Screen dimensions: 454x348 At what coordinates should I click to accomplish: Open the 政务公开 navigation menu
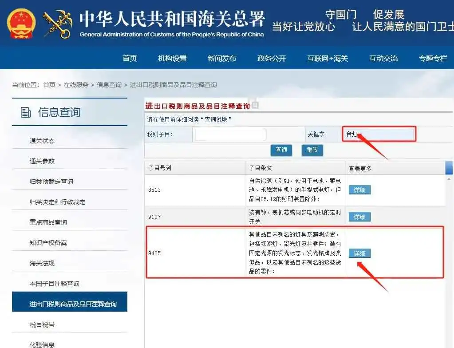pyautogui.click(x=272, y=58)
